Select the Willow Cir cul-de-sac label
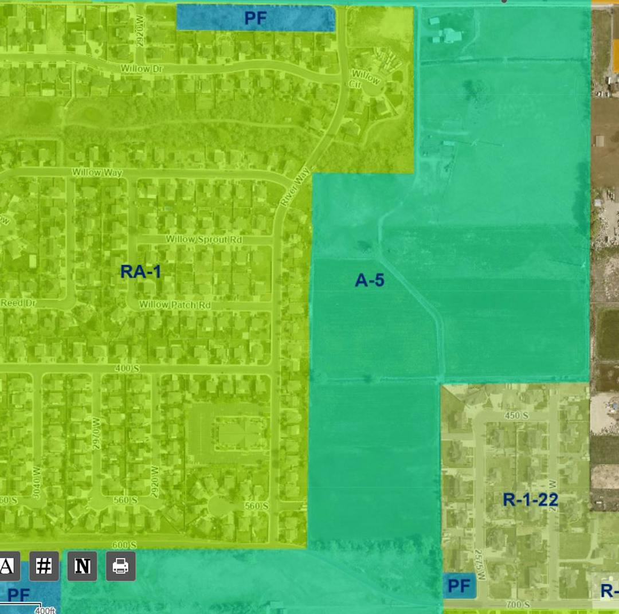The image size is (619, 614). [x=365, y=79]
